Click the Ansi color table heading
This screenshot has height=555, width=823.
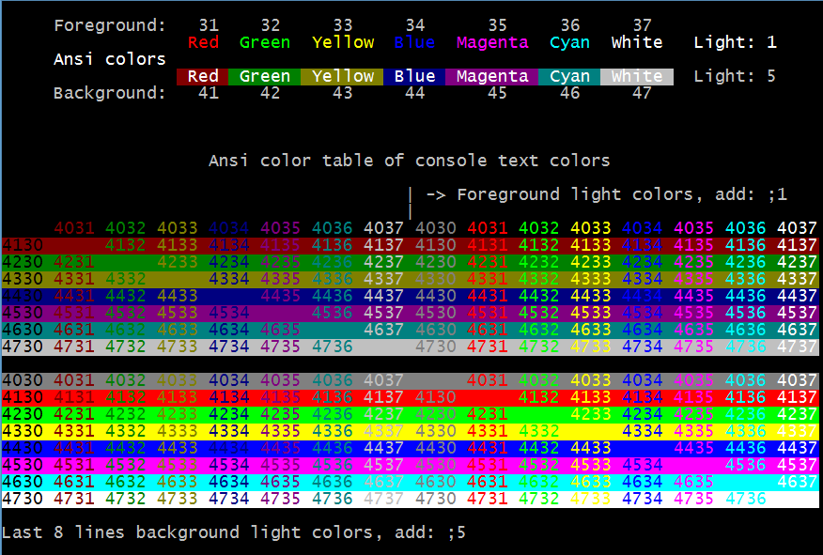coord(409,161)
